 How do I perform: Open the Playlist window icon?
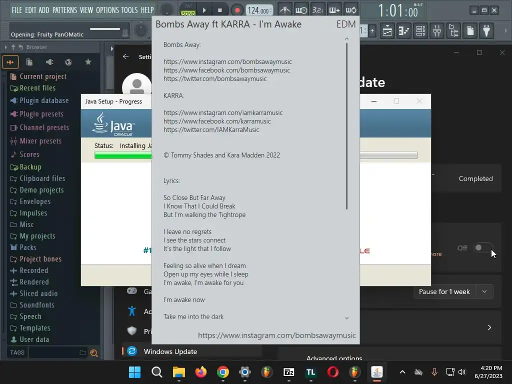(387, 31)
